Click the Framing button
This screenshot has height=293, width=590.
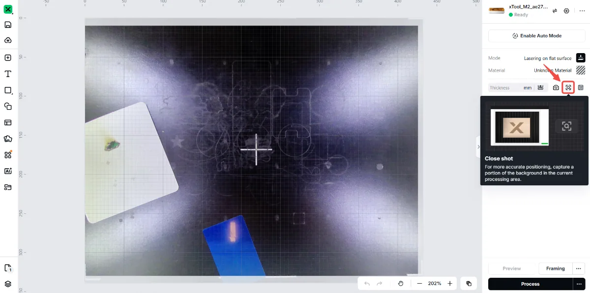pyautogui.click(x=556, y=268)
